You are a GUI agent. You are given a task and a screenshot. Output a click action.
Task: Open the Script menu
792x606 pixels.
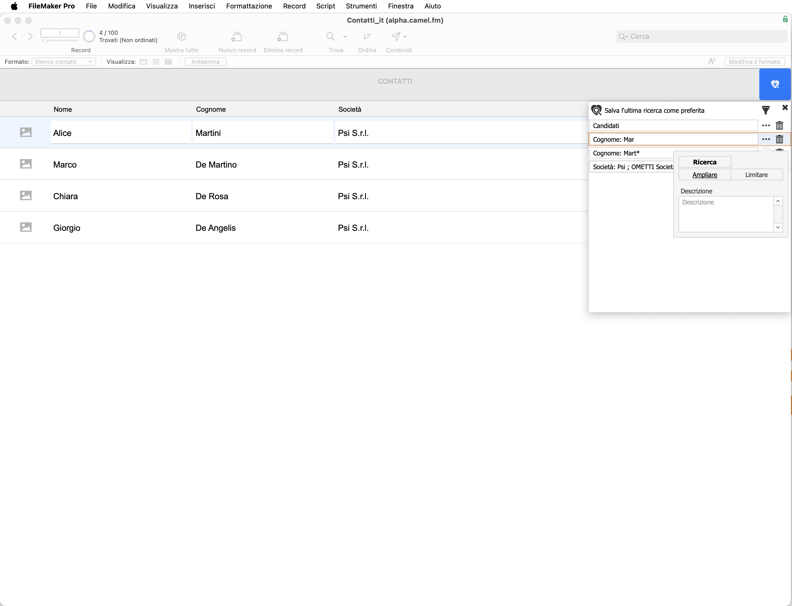click(x=325, y=6)
